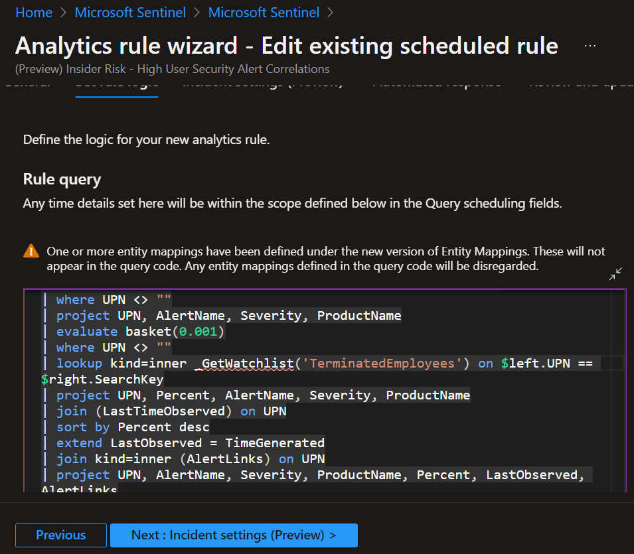
Task: Click '$right.SearchKey' in the query
Action: click(x=102, y=379)
